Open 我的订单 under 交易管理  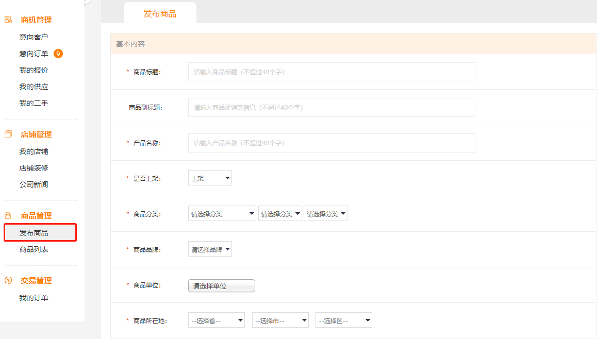34,298
